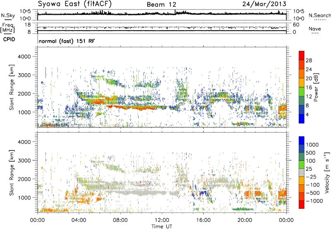Click the 'Slant Range [km]' label of velocity panel
This screenshot has width=331, height=229.
point(12,173)
